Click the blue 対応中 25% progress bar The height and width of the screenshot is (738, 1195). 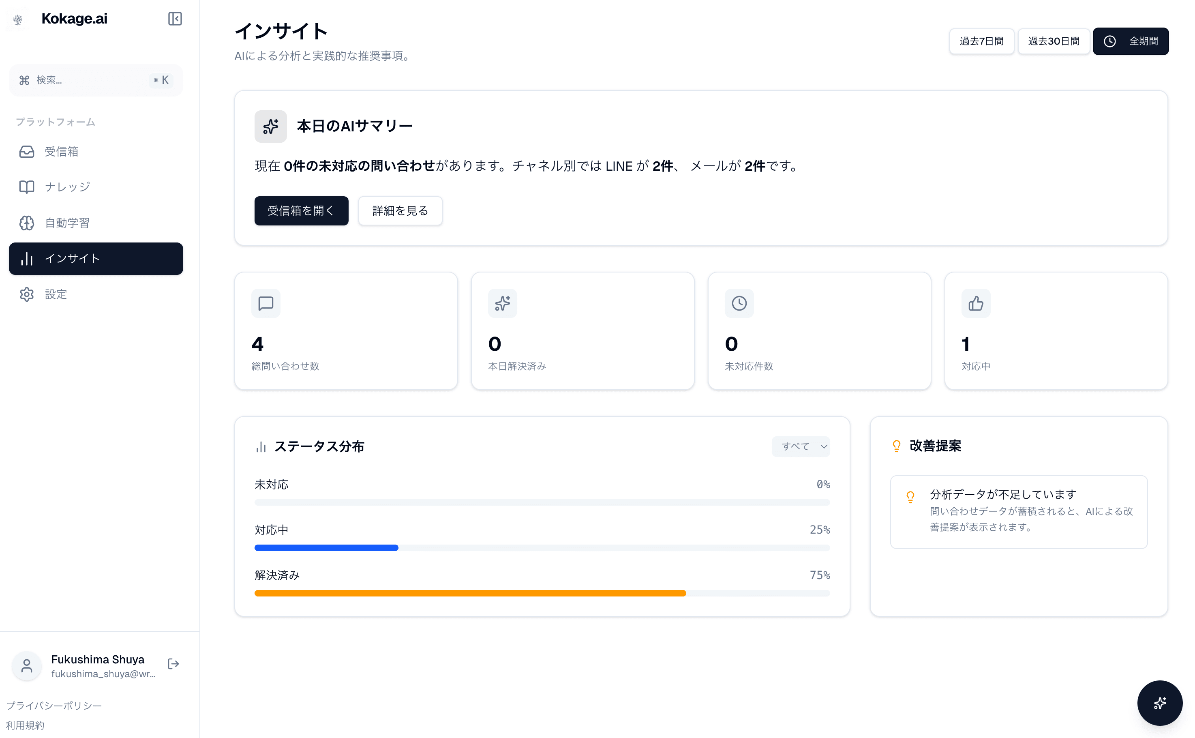click(326, 548)
